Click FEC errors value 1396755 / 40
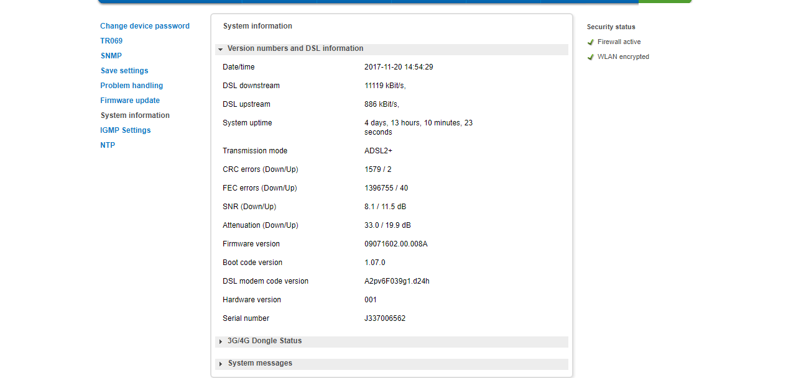 (x=386, y=188)
